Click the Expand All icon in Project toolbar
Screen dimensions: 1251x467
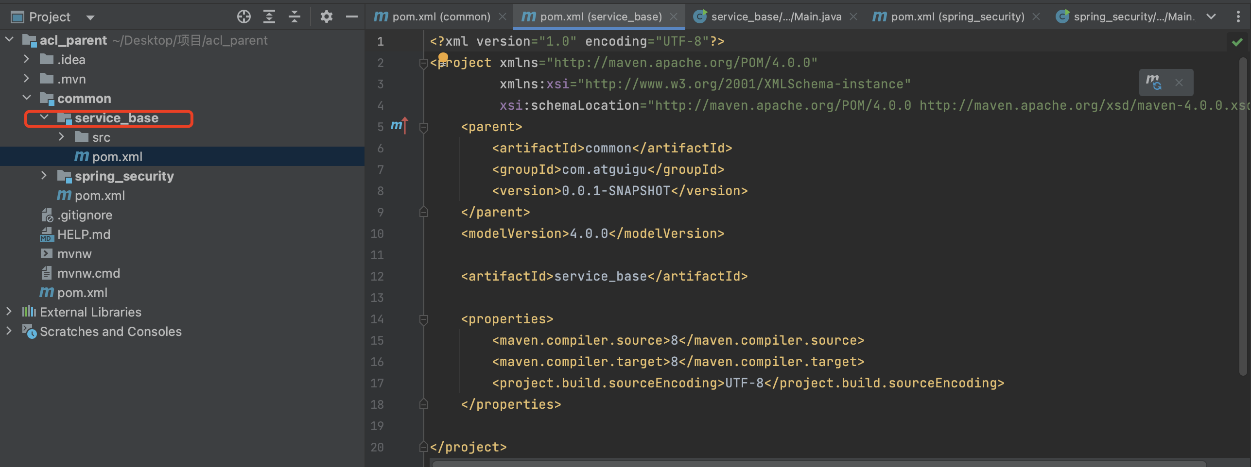click(x=269, y=17)
